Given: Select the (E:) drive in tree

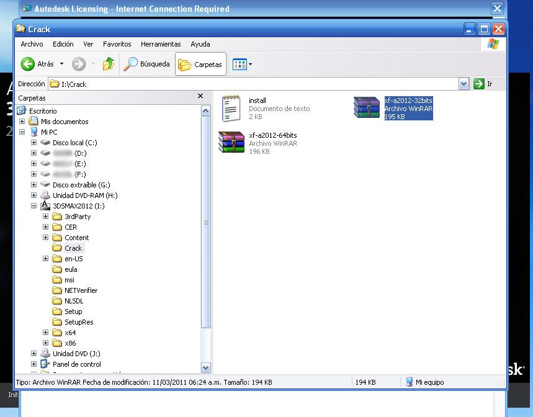Looking at the screenshot, I should coord(69,164).
